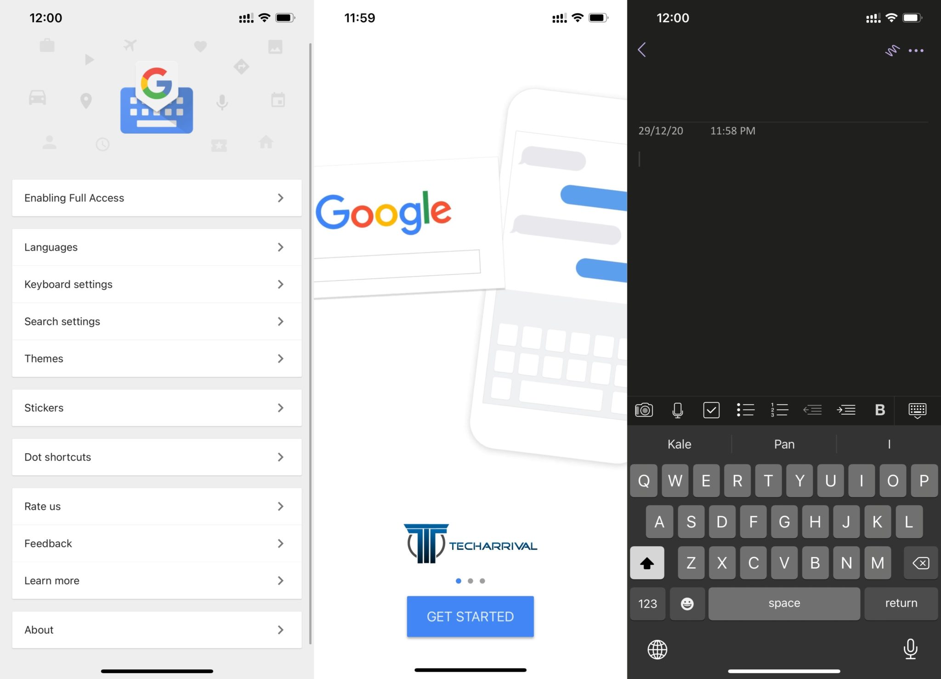
Task: Tap the globe language switcher icon
Action: [658, 648]
